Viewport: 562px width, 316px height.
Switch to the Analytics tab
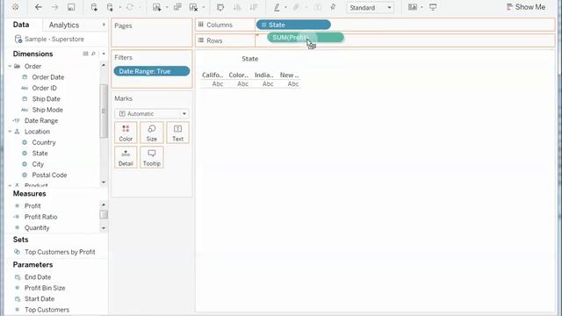point(64,25)
